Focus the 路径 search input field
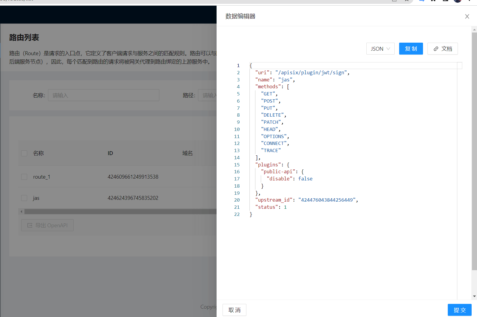This screenshot has height=317, width=477. pos(207,95)
